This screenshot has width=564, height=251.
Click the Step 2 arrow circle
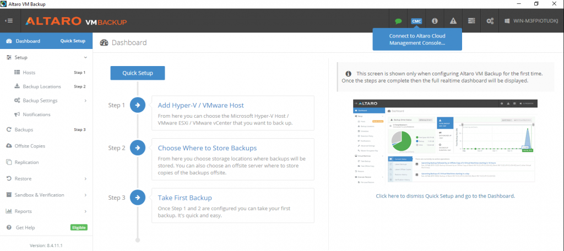[x=137, y=148]
